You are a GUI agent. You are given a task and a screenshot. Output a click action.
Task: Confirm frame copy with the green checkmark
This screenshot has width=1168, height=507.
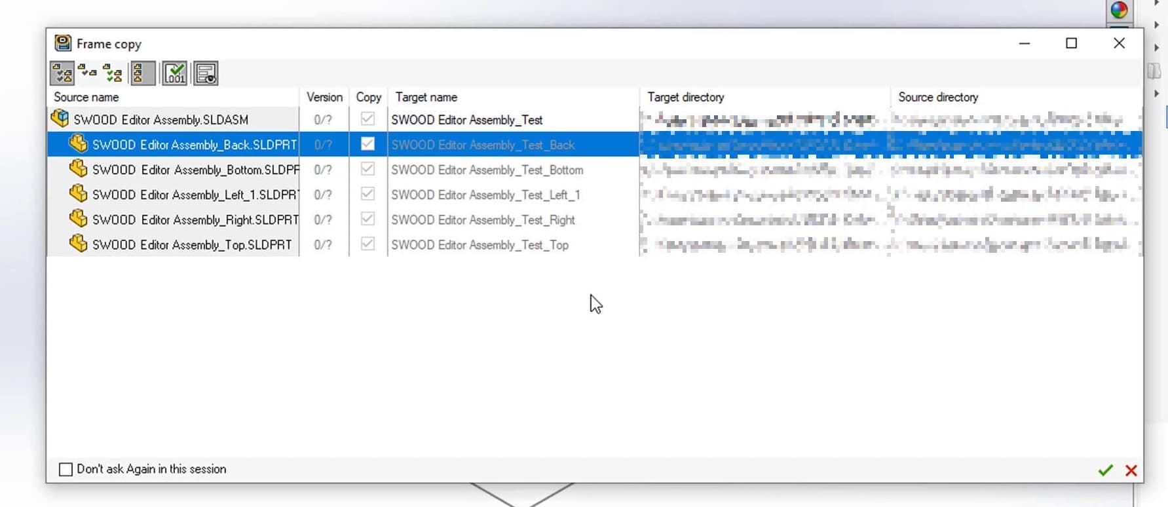(1105, 470)
